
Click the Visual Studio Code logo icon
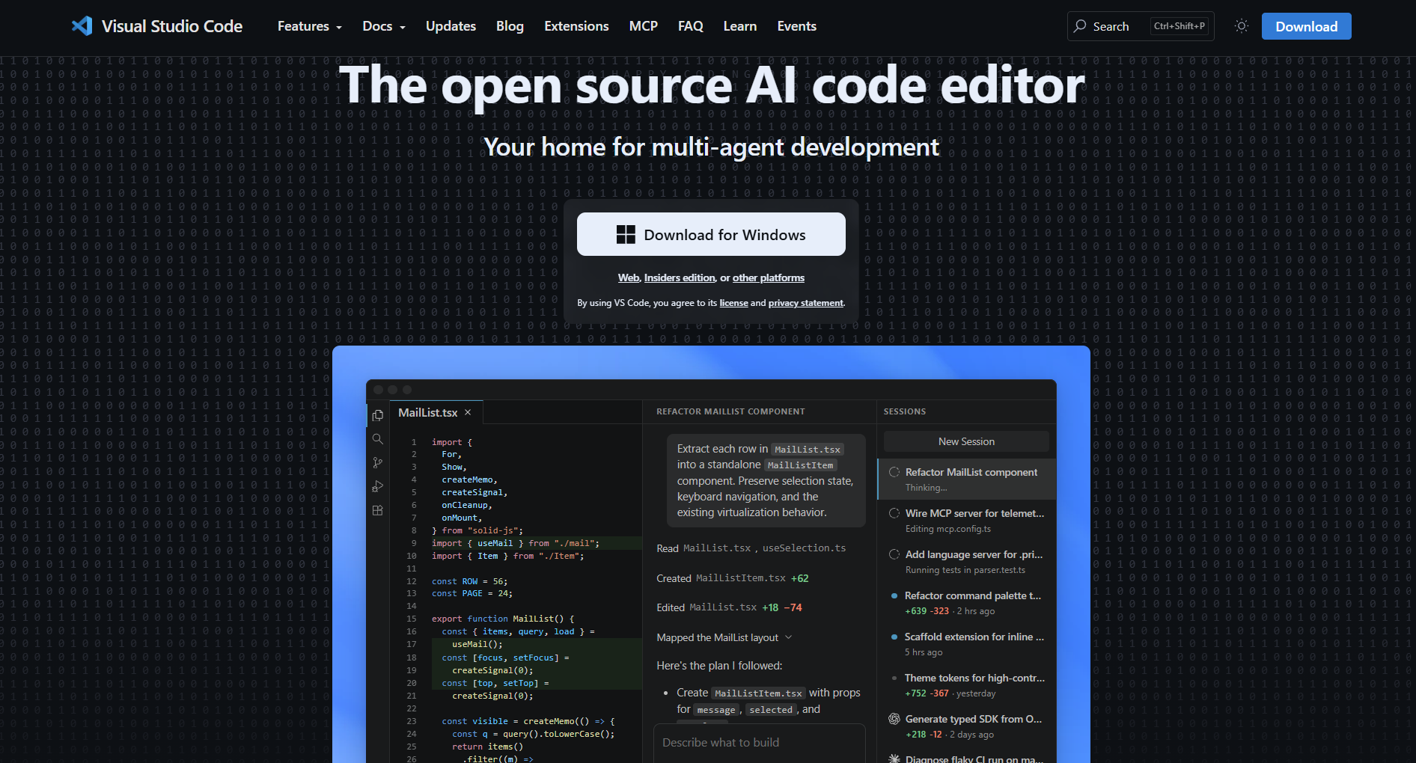tap(82, 26)
